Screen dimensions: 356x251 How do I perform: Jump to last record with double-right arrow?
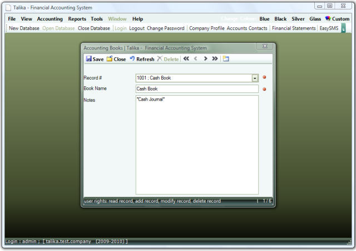pyautogui.click(x=215, y=59)
